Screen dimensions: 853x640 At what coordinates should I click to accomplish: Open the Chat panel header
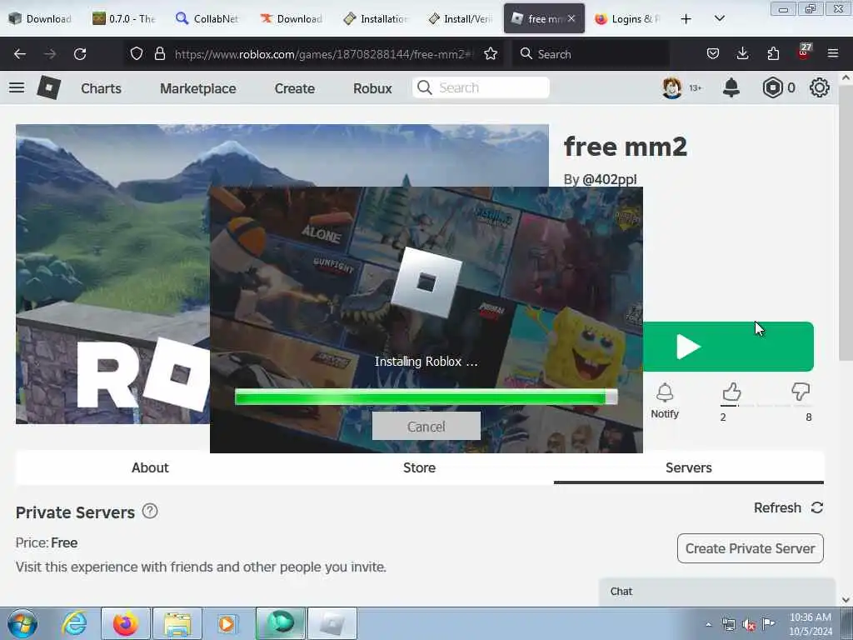pyautogui.click(x=716, y=592)
